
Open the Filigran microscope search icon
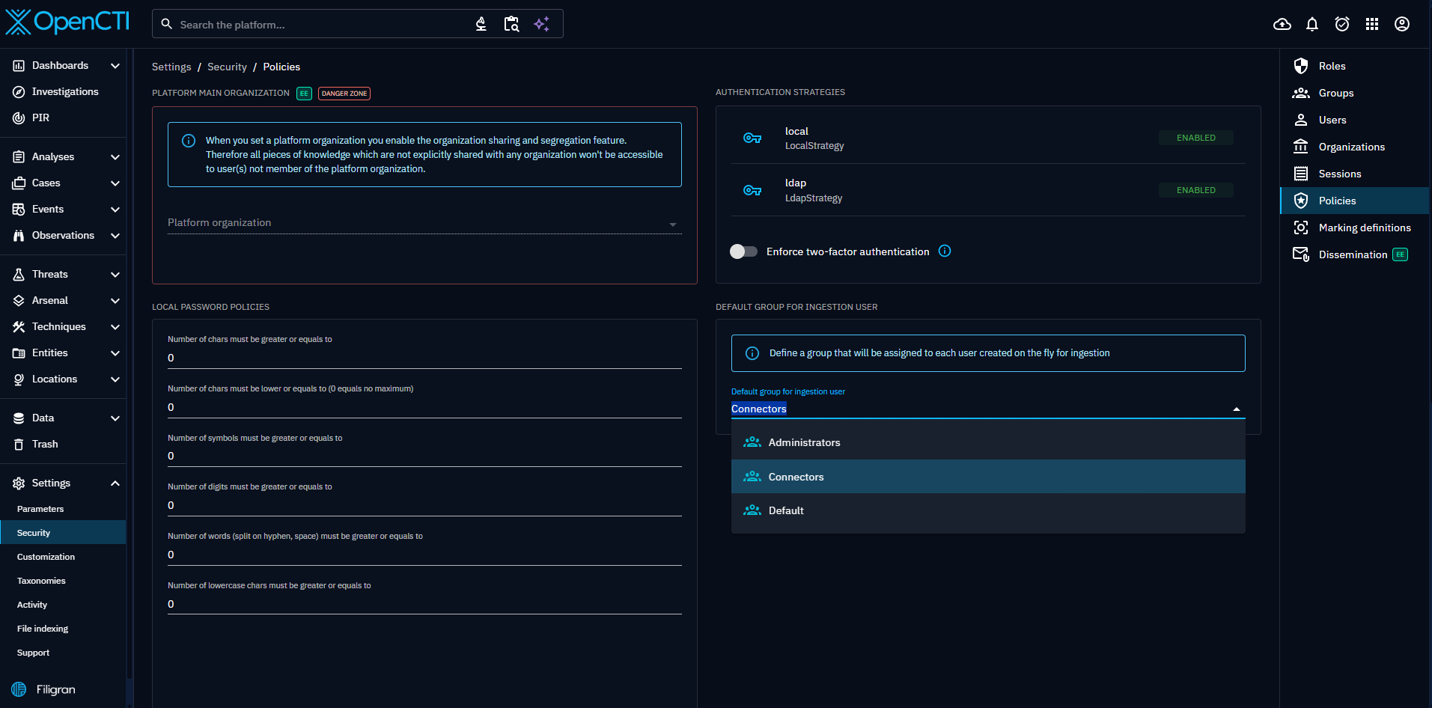pyautogui.click(x=481, y=24)
